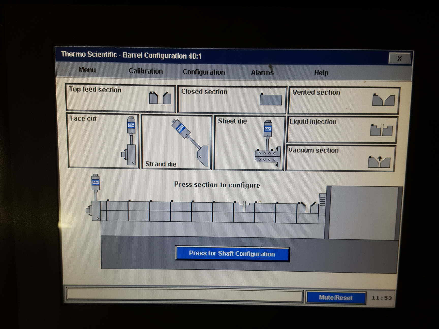Open the Calibration menu
The image size is (439, 329).
coord(146,71)
